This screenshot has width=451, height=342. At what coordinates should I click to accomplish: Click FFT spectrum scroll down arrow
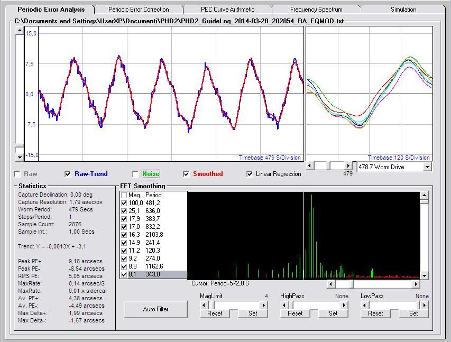[424, 275]
